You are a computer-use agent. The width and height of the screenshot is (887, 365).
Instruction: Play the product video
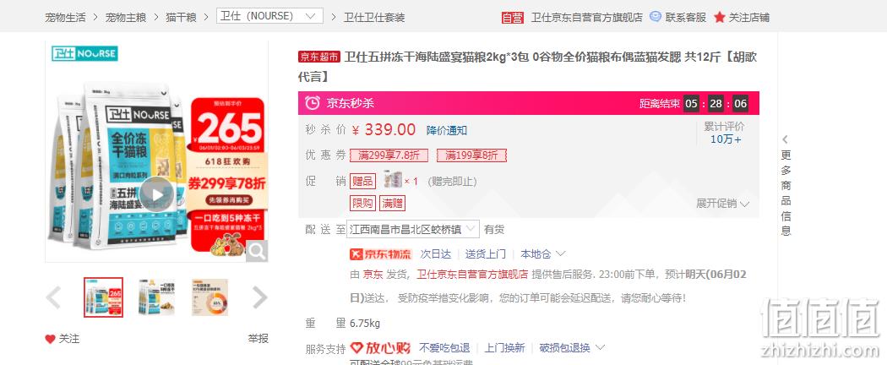(156, 194)
